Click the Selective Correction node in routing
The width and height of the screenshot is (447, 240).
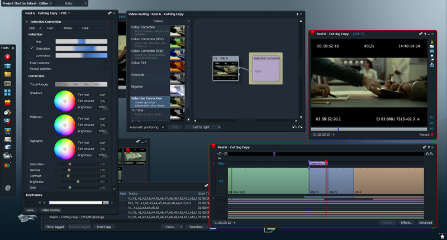(x=267, y=68)
